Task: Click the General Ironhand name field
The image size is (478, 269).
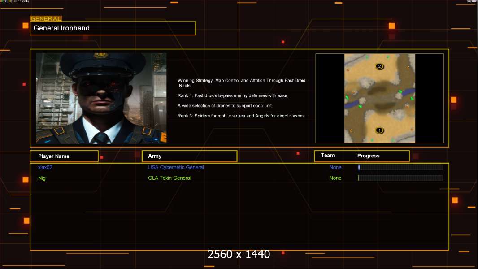Action: [x=113, y=28]
